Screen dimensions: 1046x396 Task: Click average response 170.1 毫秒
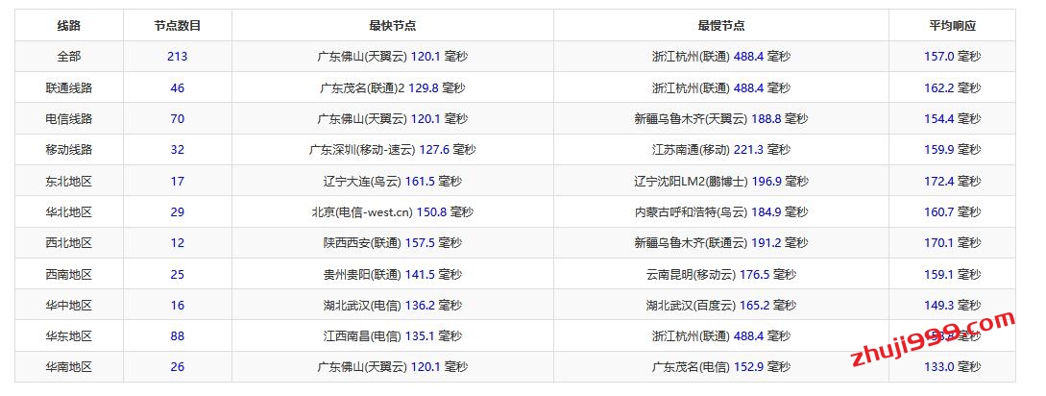pyautogui.click(x=953, y=243)
